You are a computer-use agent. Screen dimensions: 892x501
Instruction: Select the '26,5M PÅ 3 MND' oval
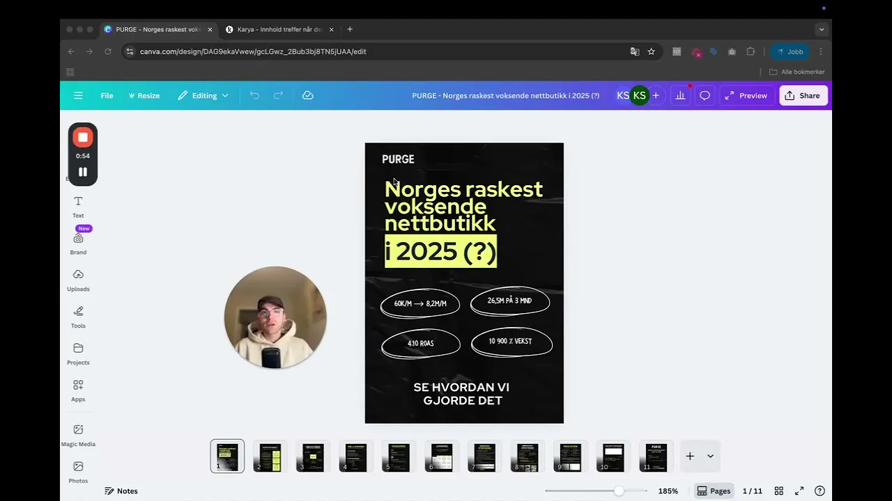(x=510, y=301)
